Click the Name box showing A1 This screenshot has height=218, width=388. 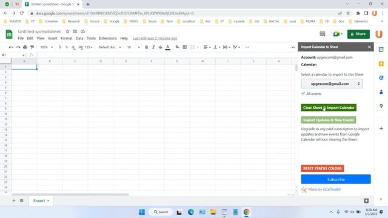click(x=13, y=55)
